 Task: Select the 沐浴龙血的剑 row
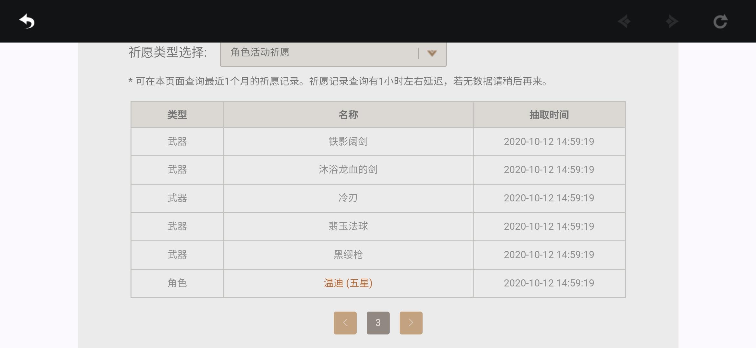[348, 169]
